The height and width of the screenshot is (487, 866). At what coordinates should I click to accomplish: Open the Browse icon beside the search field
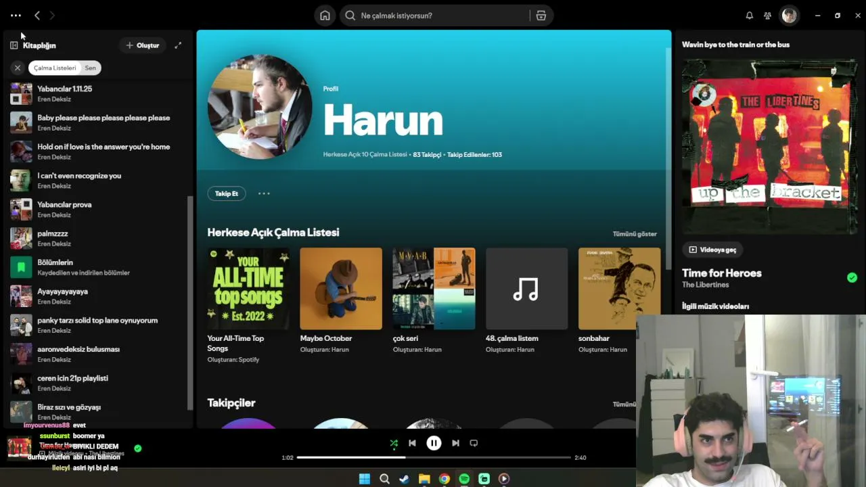coord(541,16)
